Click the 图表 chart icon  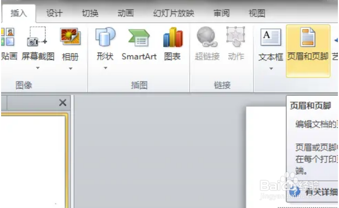coord(173,37)
